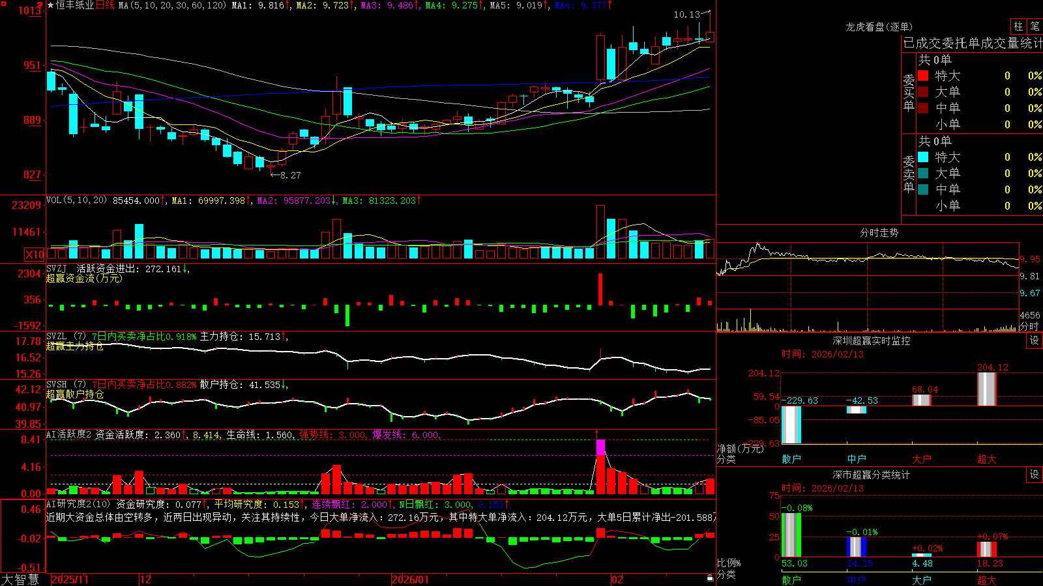Click the star icon beside 恒丰纸业

pyautogui.click(x=50, y=5)
